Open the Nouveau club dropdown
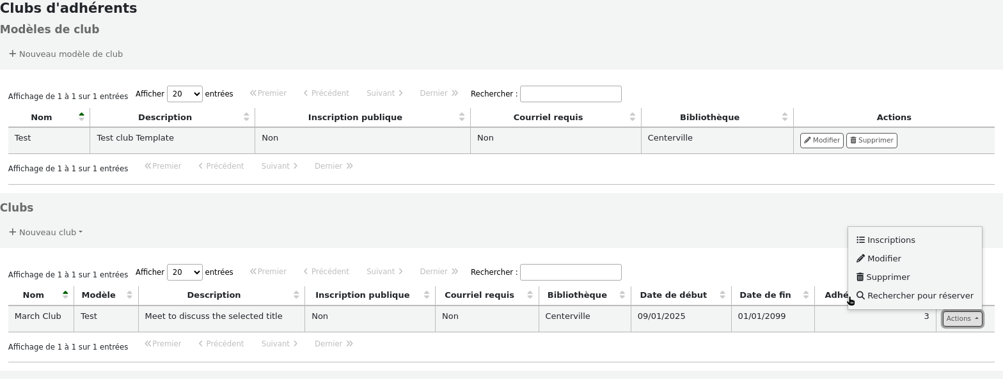This screenshot has width=1003, height=379. click(46, 233)
